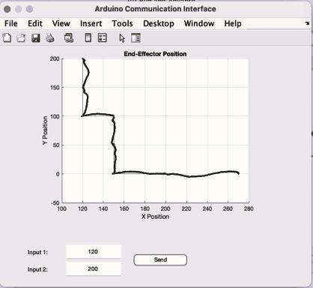
Task: Click the Input 1: label
Action: 37,252
